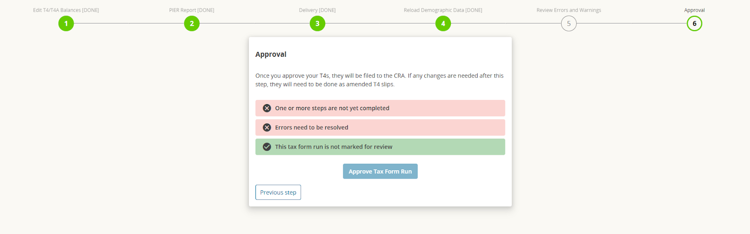Click the X icon beside 'Errors need to be resolved'
This screenshot has height=234, width=750.
tap(267, 128)
